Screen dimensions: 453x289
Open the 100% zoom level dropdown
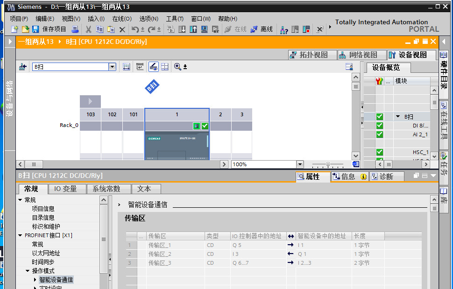point(300,164)
